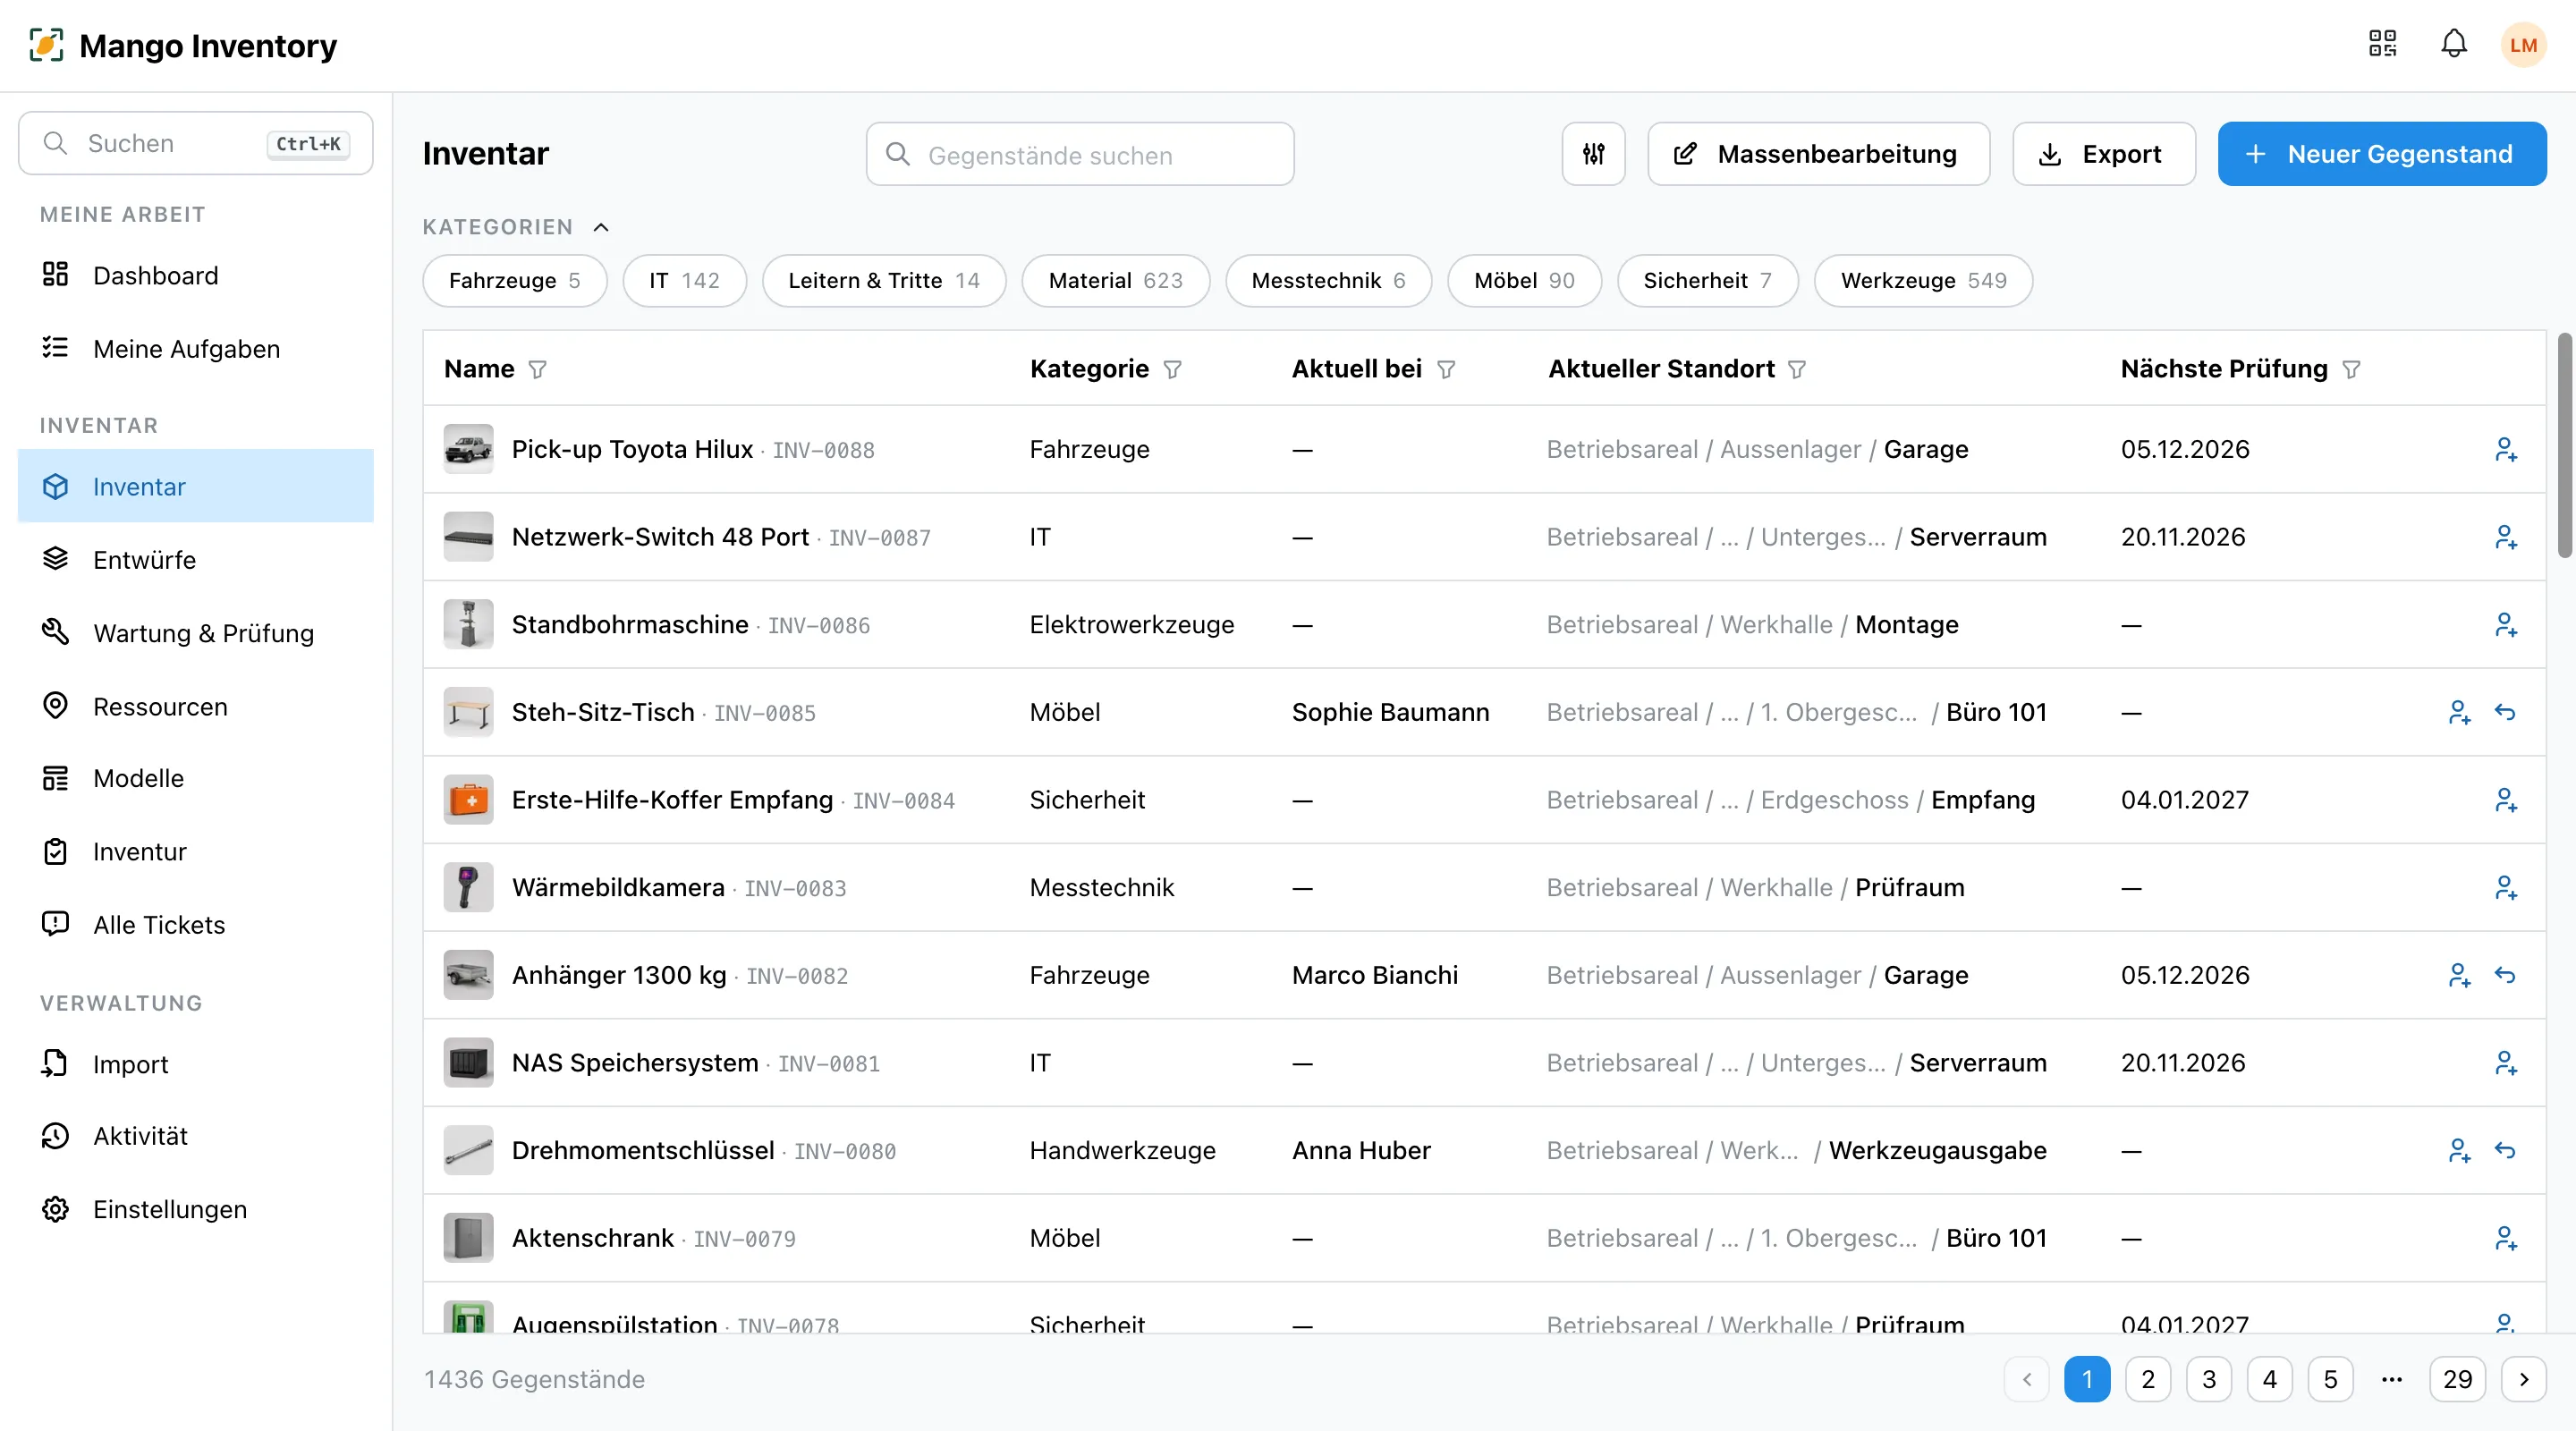Open filter for Aktueller Standort

(1797, 370)
